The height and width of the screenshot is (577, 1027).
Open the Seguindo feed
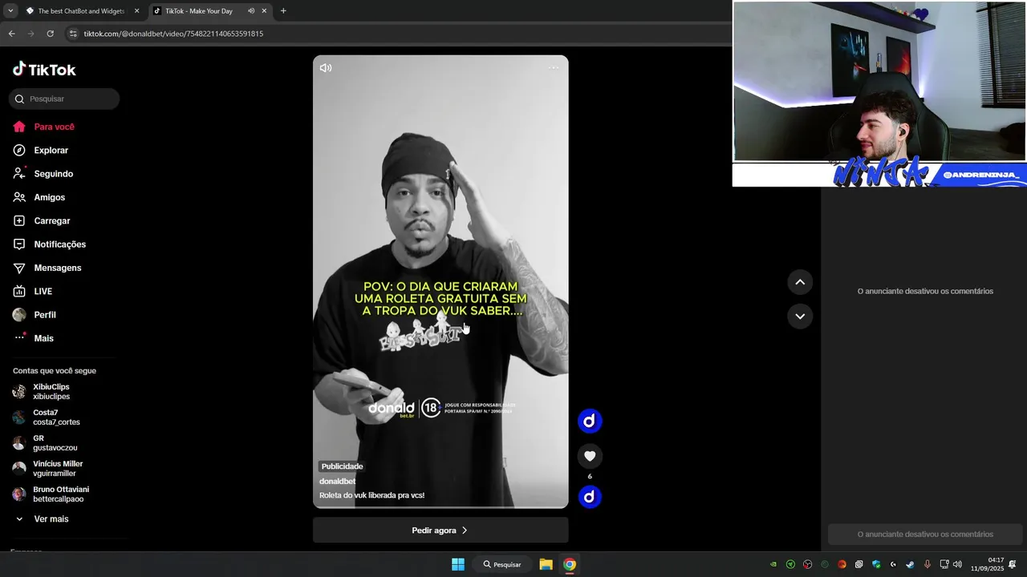[x=43, y=174]
